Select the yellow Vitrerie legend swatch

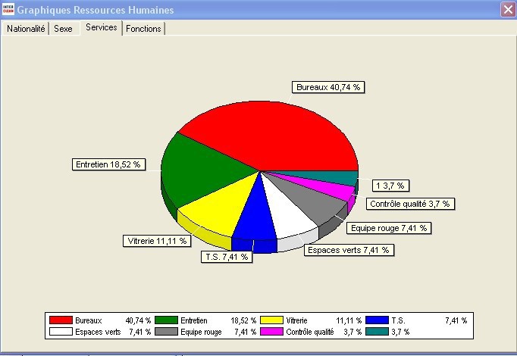(272, 320)
